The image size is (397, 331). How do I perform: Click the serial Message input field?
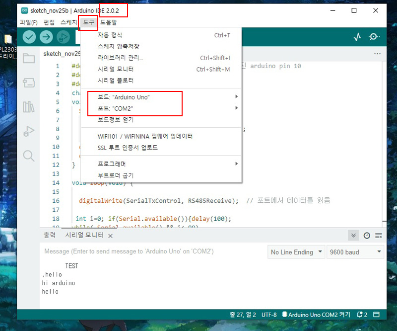154,251
